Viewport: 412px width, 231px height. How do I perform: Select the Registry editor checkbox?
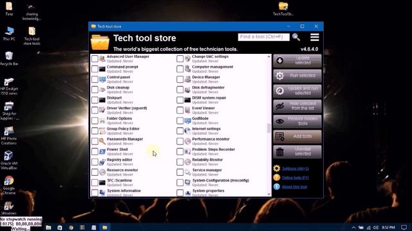pos(95,162)
